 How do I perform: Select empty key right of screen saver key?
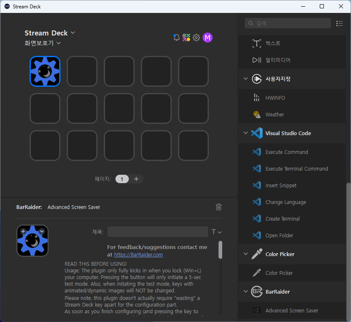click(82, 71)
